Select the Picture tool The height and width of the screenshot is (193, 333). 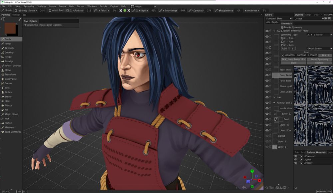click(x=11, y=92)
